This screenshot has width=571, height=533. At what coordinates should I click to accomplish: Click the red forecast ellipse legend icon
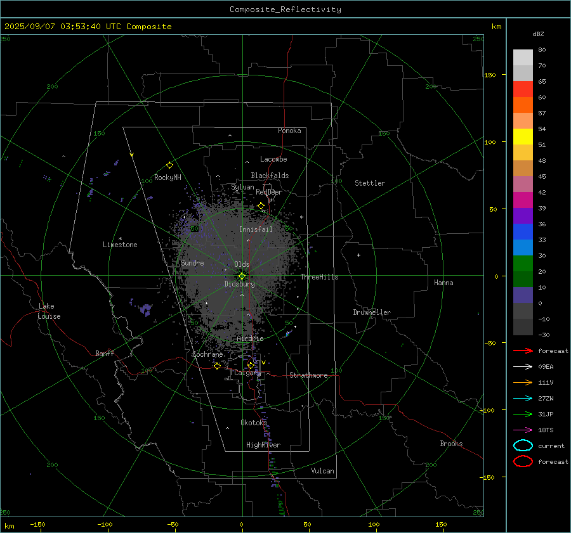(x=523, y=461)
